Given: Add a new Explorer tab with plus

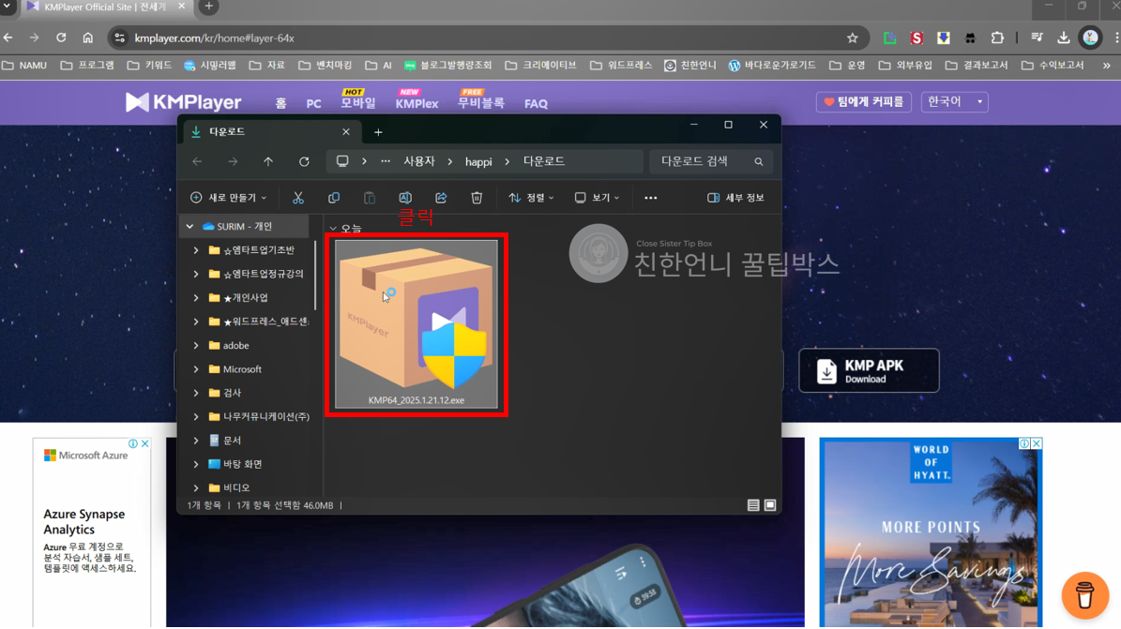Looking at the screenshot, I should [378, 132].
